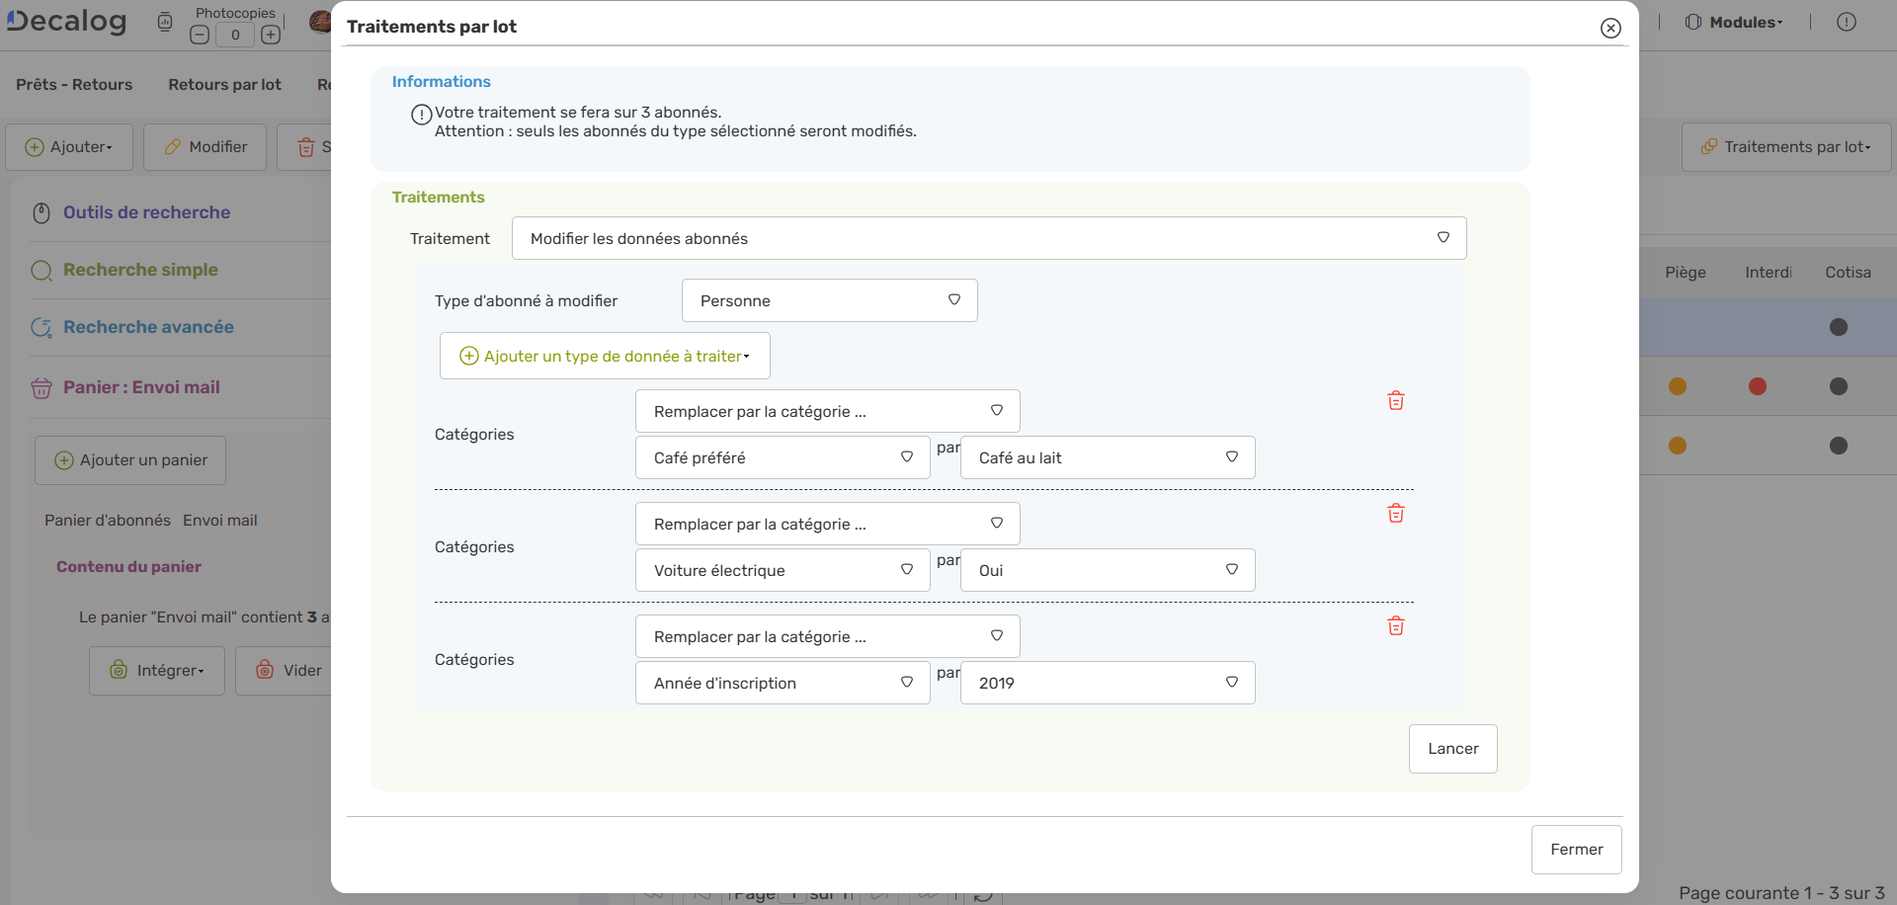This screenshot has width=1897, height=905.
Task: Delete the Café préféré category row
Action: click(1395, 400)
